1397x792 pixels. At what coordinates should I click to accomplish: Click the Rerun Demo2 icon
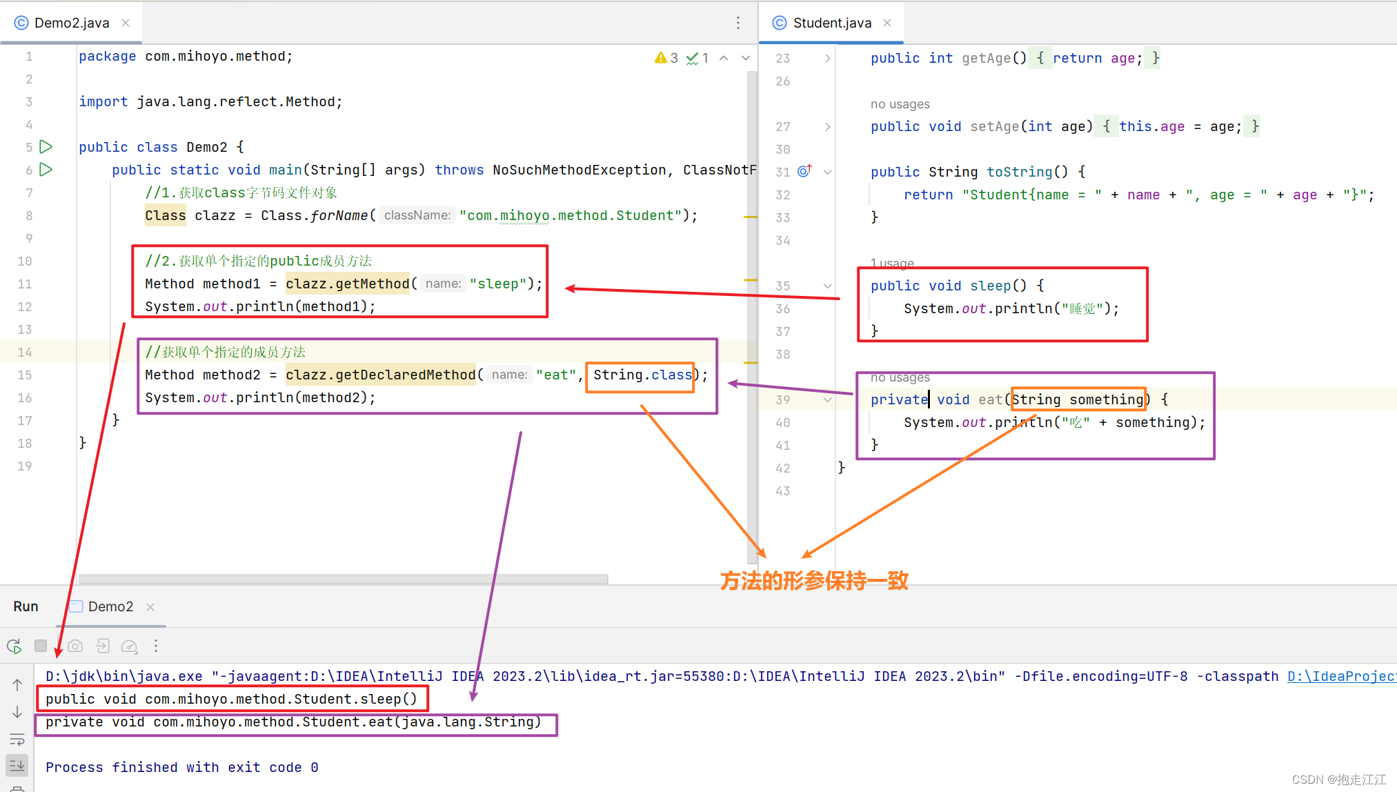pyautogui.click(x=14, y=646)
